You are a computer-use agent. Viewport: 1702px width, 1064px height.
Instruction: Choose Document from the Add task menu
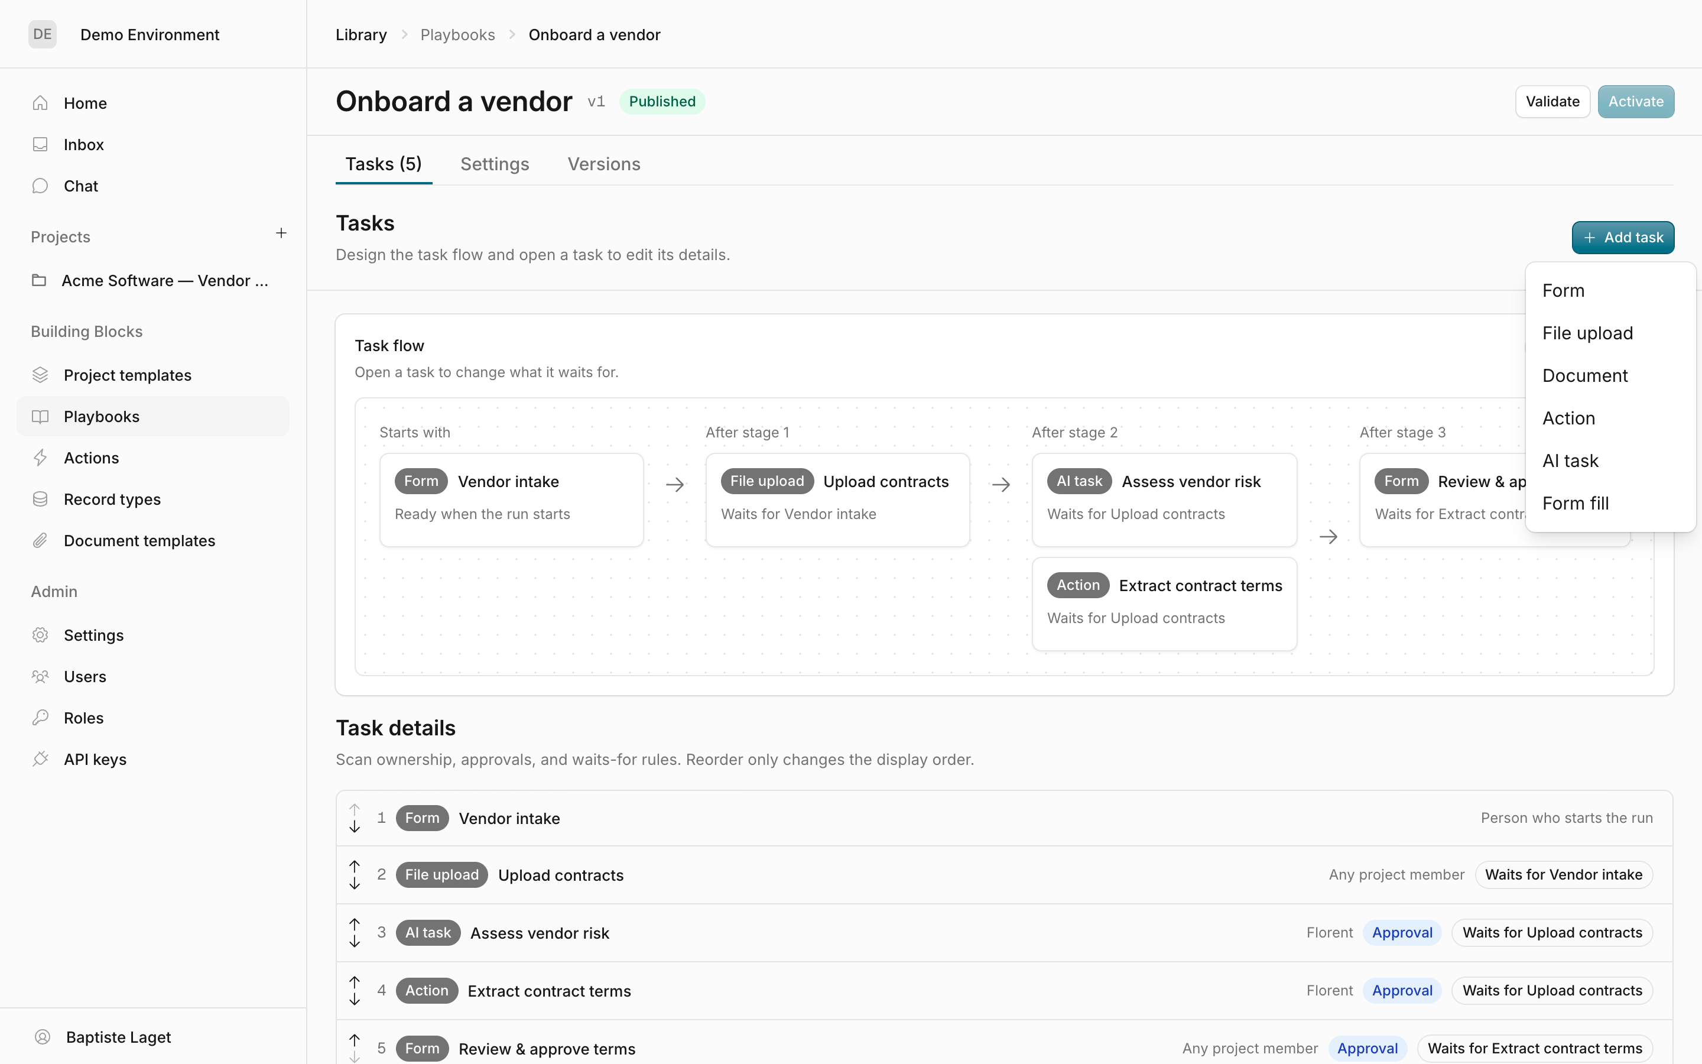click(x=1610, y=376)
